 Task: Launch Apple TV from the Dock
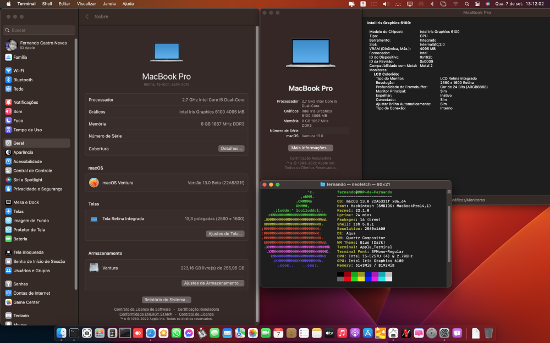329,333
